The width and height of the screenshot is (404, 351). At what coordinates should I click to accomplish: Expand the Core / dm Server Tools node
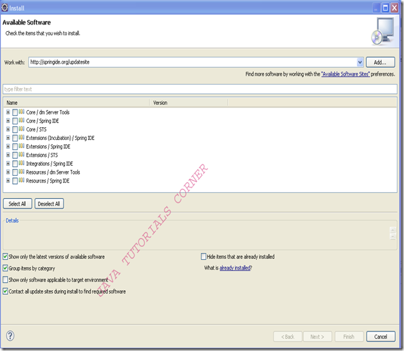pyautogui.click(x=8, y=112)
